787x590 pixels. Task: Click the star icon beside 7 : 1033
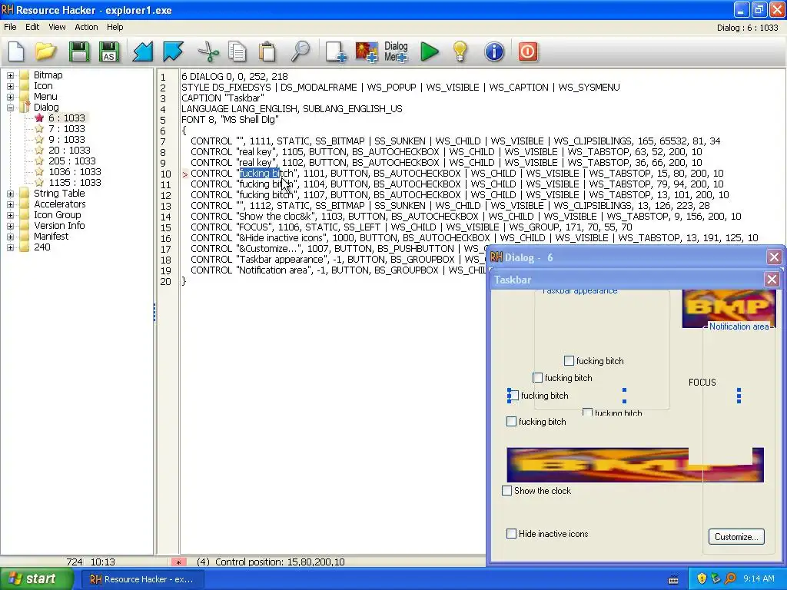click(x=39, y=128)
